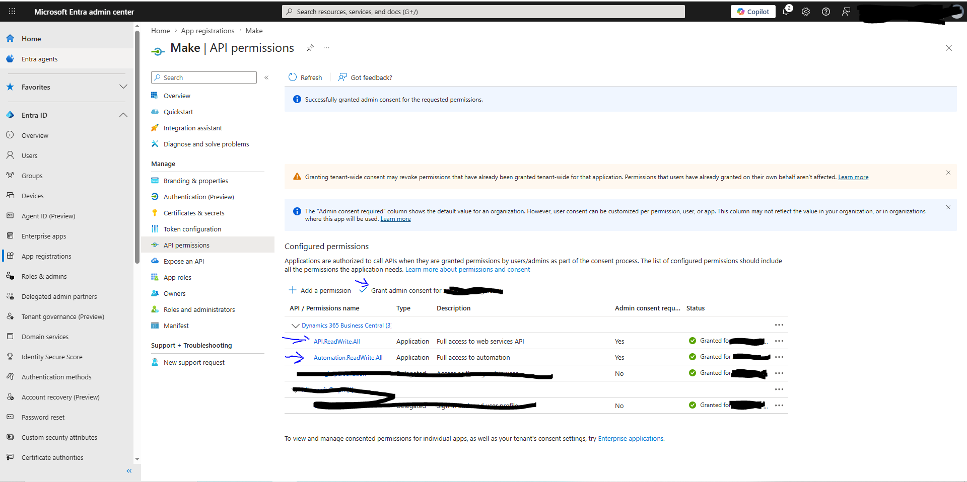The width and height of the screenshot is (967, 482).
Task: Open Learn more in warning banner
Action: [x=853, y=177]
